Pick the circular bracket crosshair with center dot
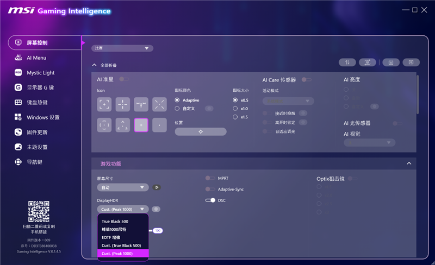The height and width of the screenshot is (265, 435). click(x=104, y=125)
